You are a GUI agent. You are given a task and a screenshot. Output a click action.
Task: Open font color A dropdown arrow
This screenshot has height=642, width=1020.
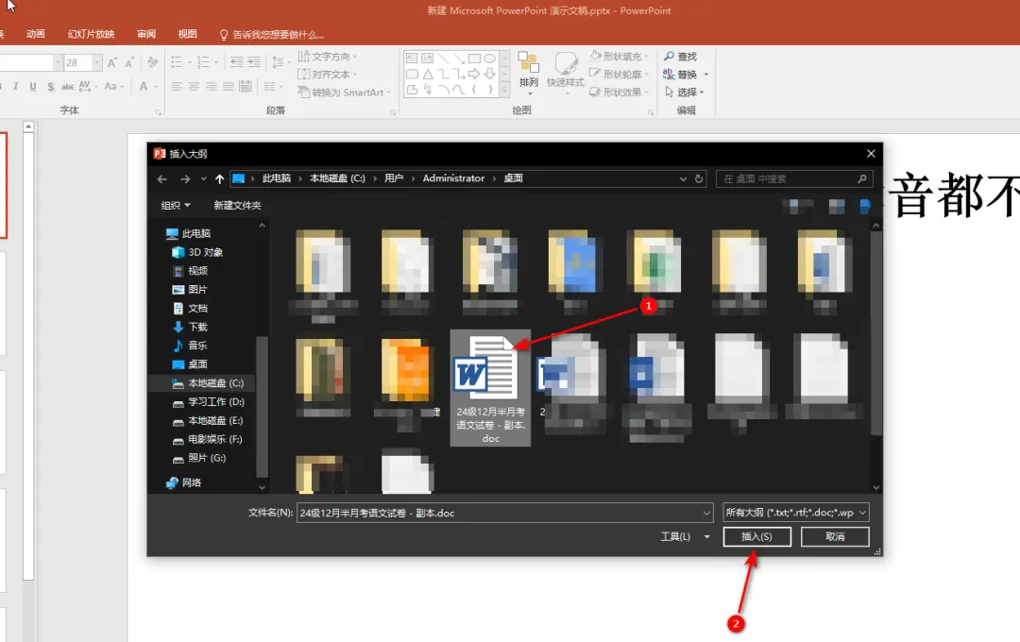point(156,86)
